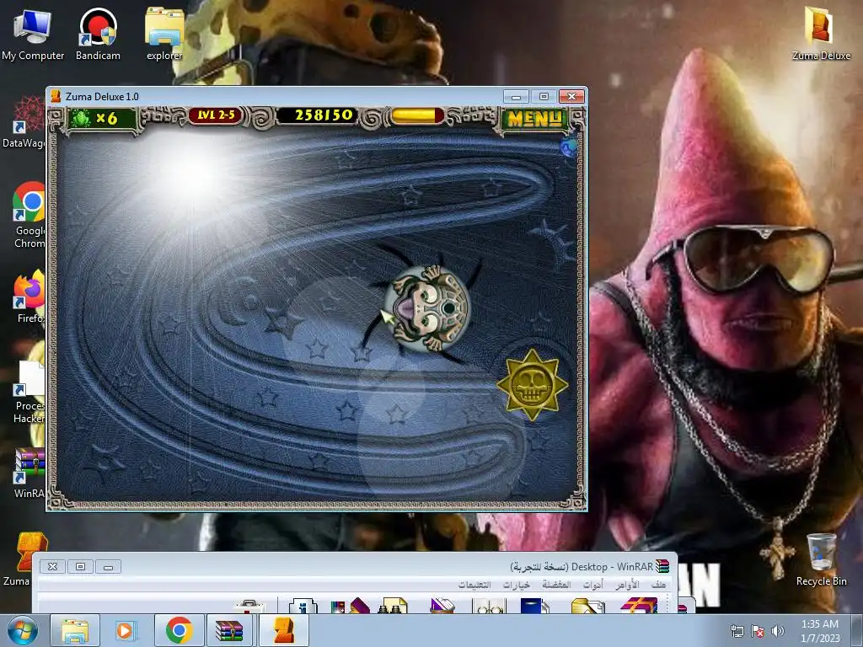
Task: Click WinRAR Delete toolbar icon
Action: point(442,606)
